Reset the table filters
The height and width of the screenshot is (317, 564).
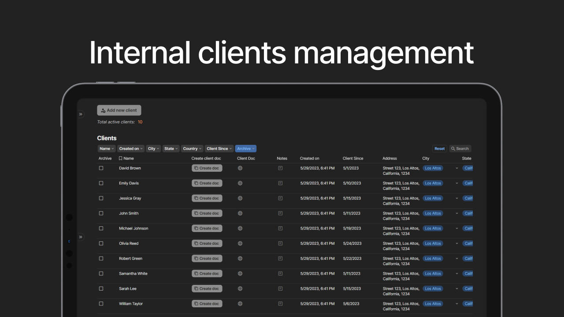pyautogui.click(x=440, y=149)
